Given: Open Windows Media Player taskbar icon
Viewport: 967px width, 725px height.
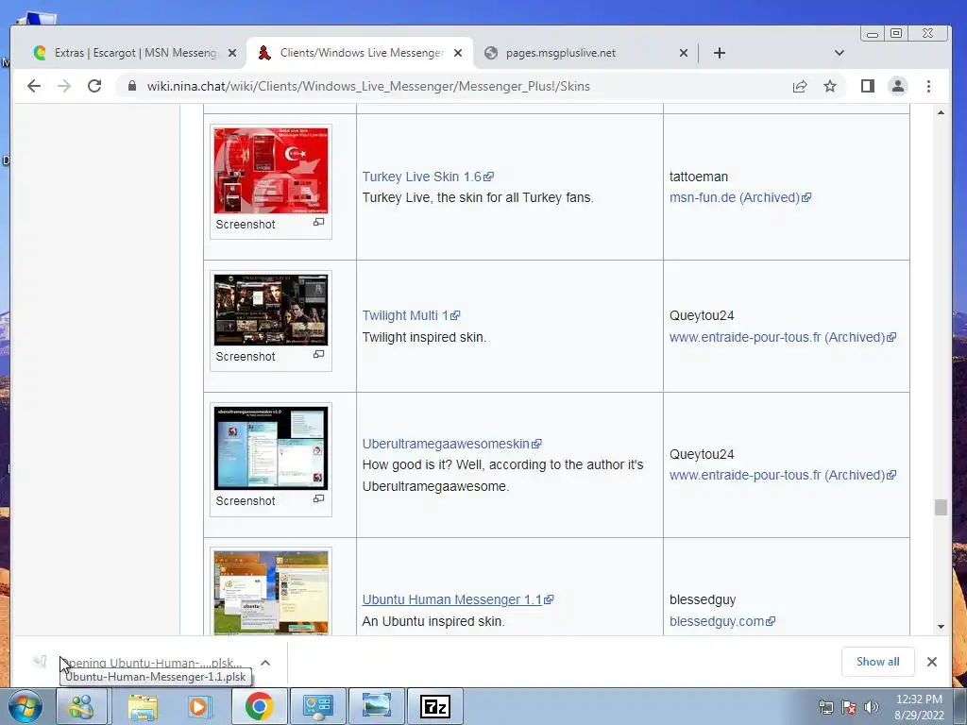Looking at the screenshot, I should pos(199,706).
